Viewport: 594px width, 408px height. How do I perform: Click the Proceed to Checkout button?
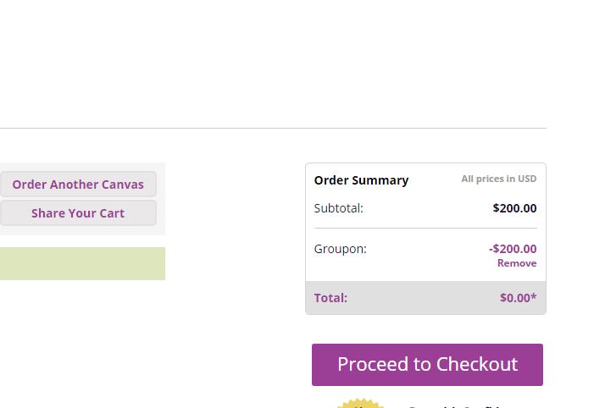[427, 365]
